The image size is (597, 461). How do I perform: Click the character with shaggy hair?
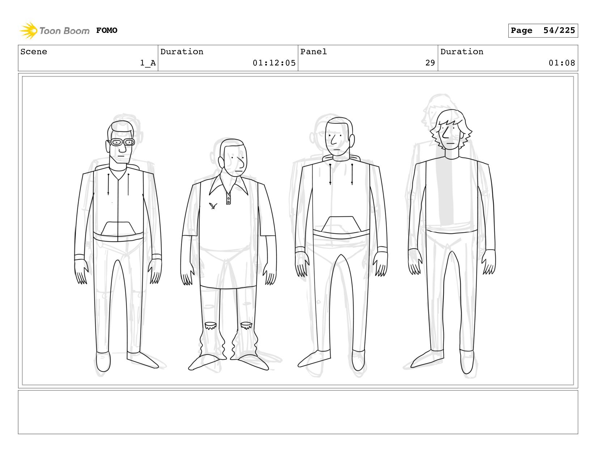point(452,242)
